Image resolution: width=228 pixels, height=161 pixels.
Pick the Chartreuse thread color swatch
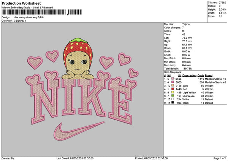[172, 96]
